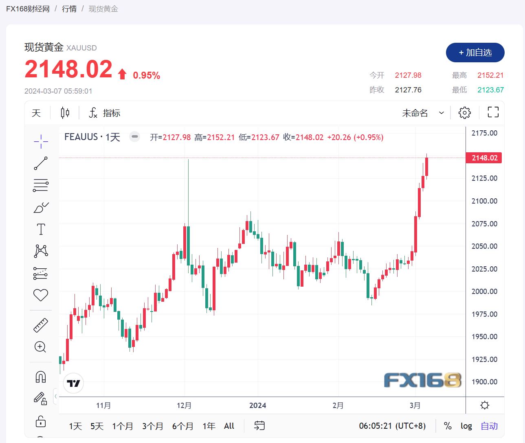Open the forecast and measurement tools
The image size is (525, 443).
click(41, 273)
